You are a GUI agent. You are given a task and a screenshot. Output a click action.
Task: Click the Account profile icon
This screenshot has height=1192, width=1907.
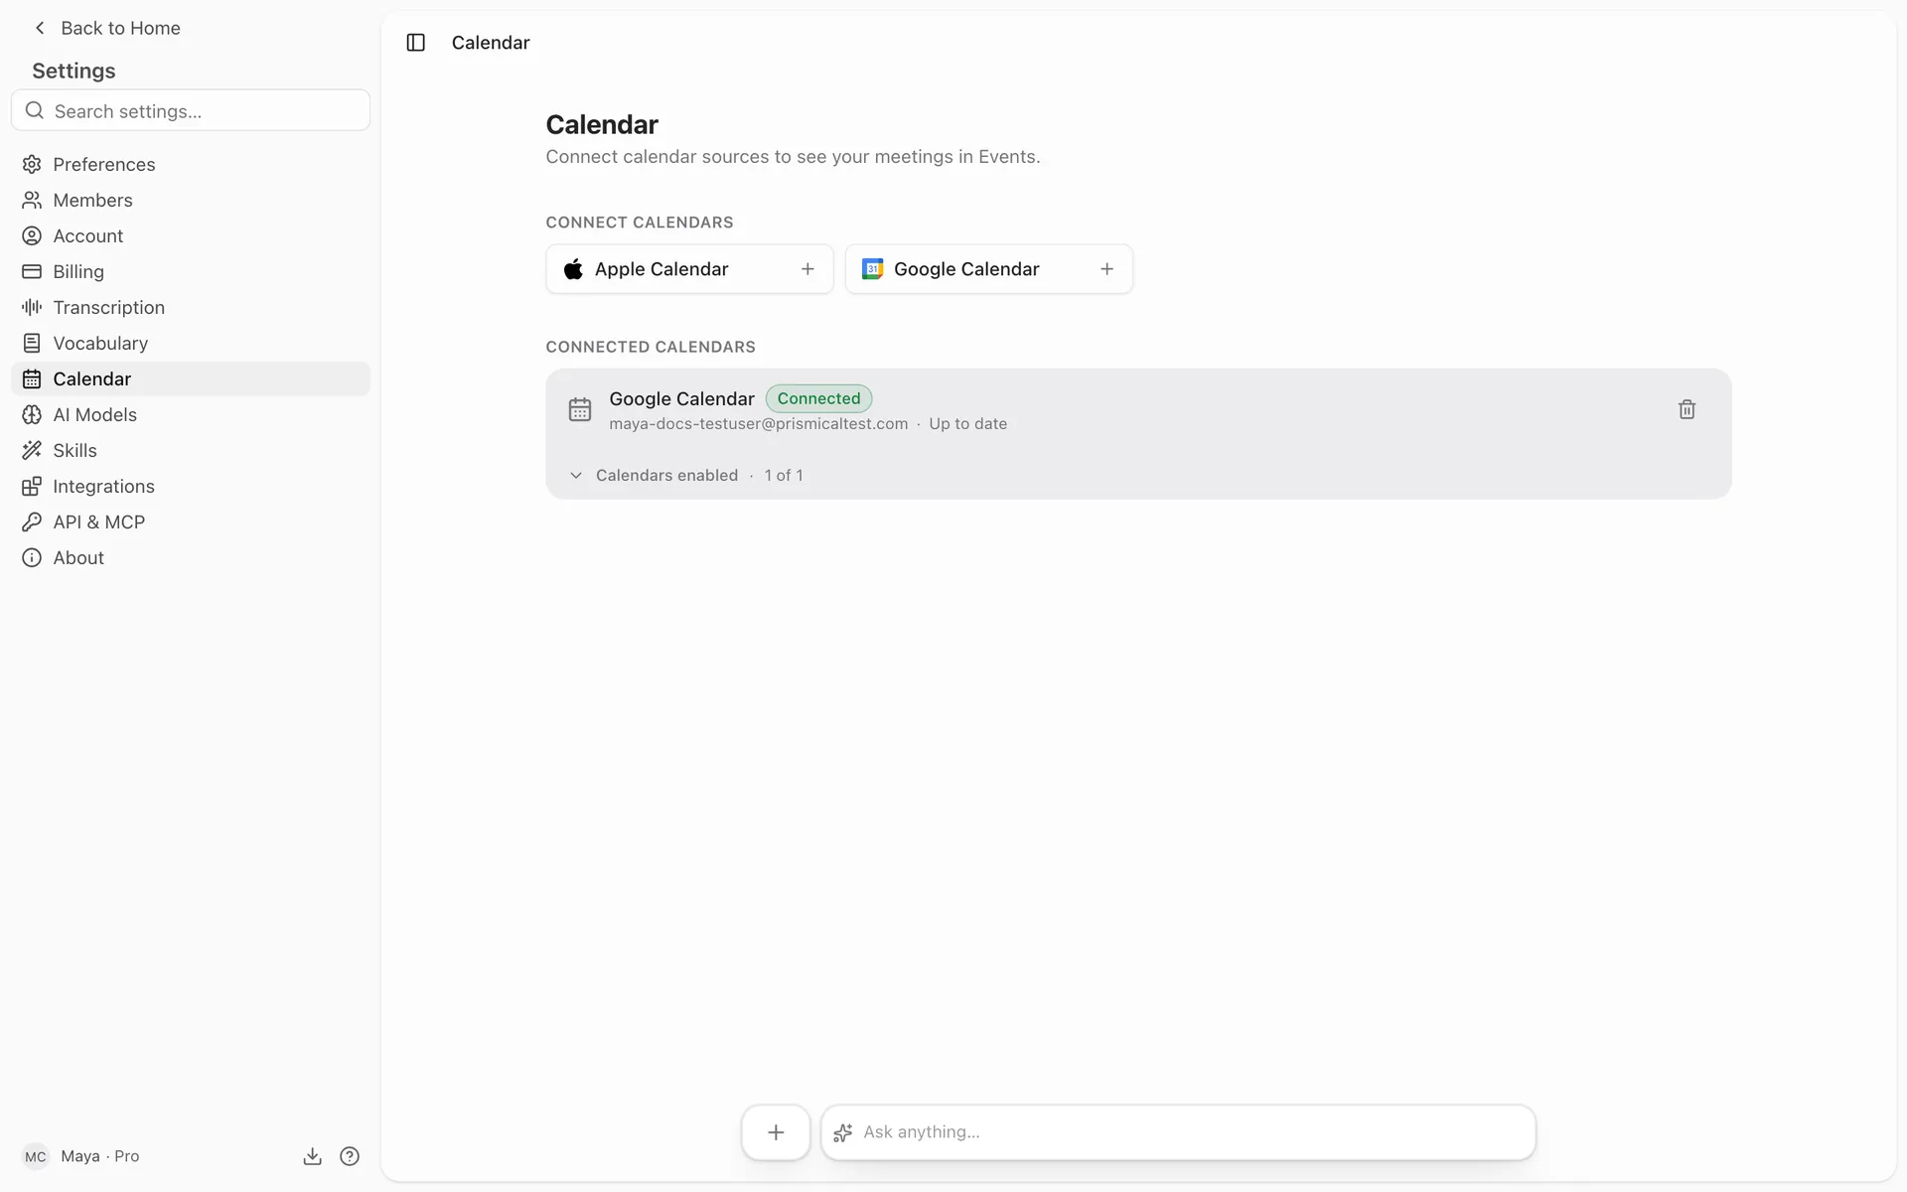click(x=32, y=235)
